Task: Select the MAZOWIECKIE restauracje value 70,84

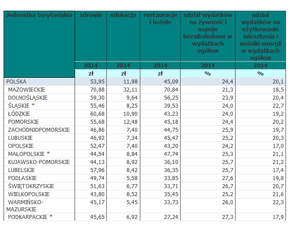Action: pyautogui.click(x=171, y=90)
